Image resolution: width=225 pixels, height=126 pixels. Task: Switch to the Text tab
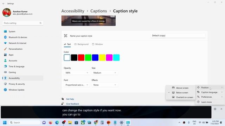(x=67, y=44)
